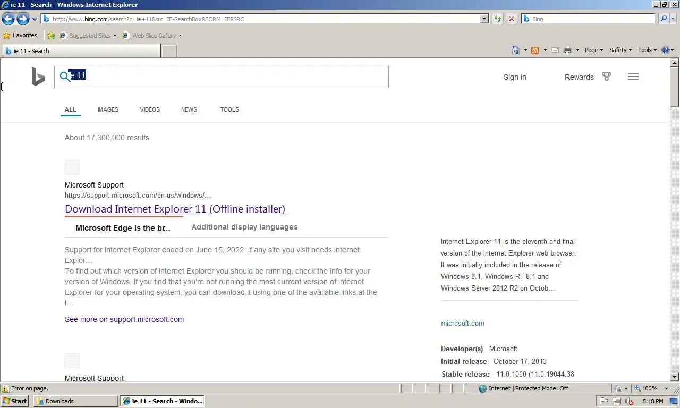Click the 'About 17,300,000 results' text
This screenshot has height=408, width=680.
pyautogui.click(x=107, y=138)
